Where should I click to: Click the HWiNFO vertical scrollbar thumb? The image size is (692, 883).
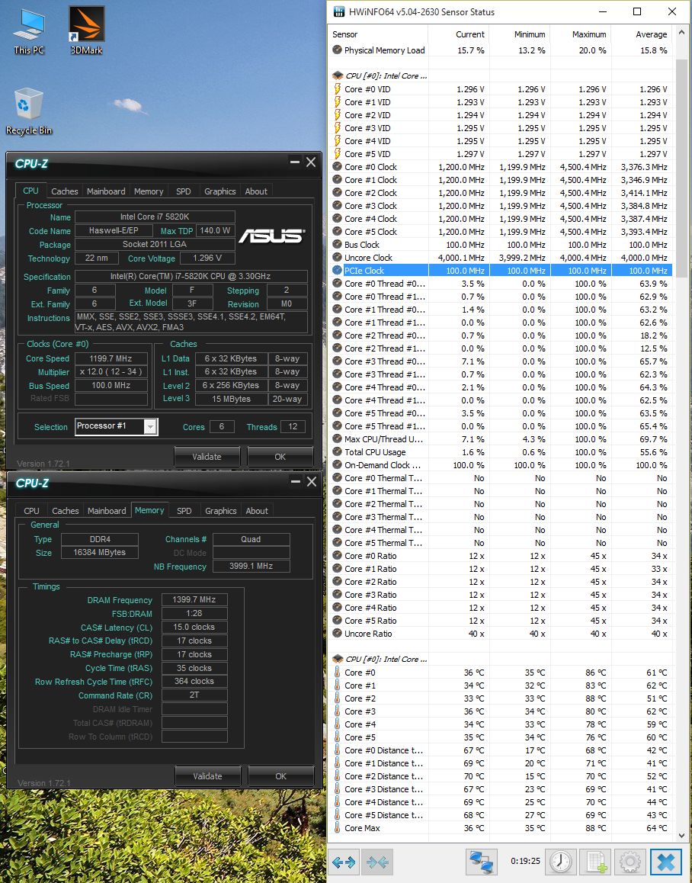click(681, 167)
